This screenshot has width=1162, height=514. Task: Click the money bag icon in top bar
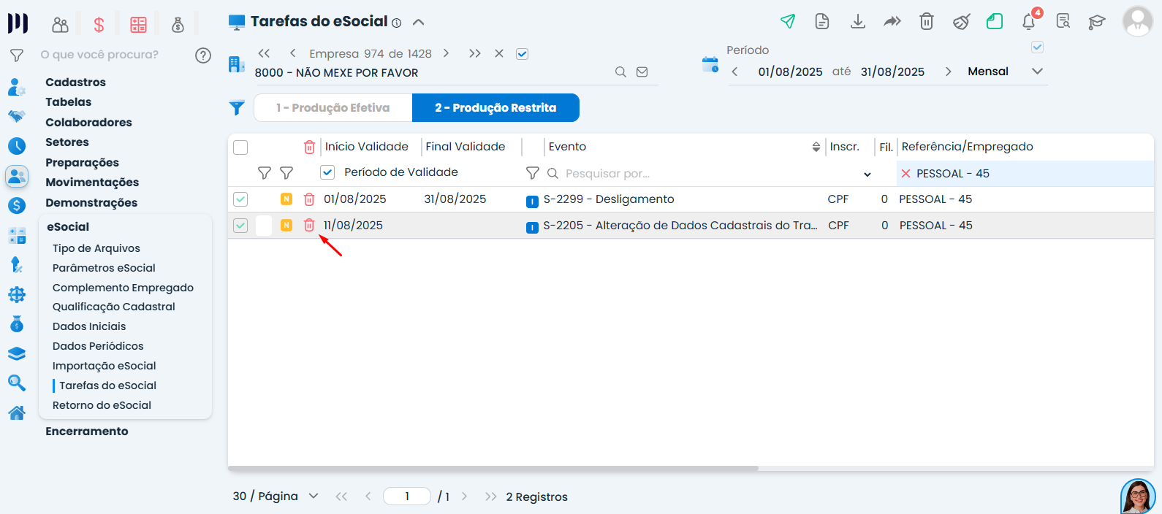coord(178,25)
